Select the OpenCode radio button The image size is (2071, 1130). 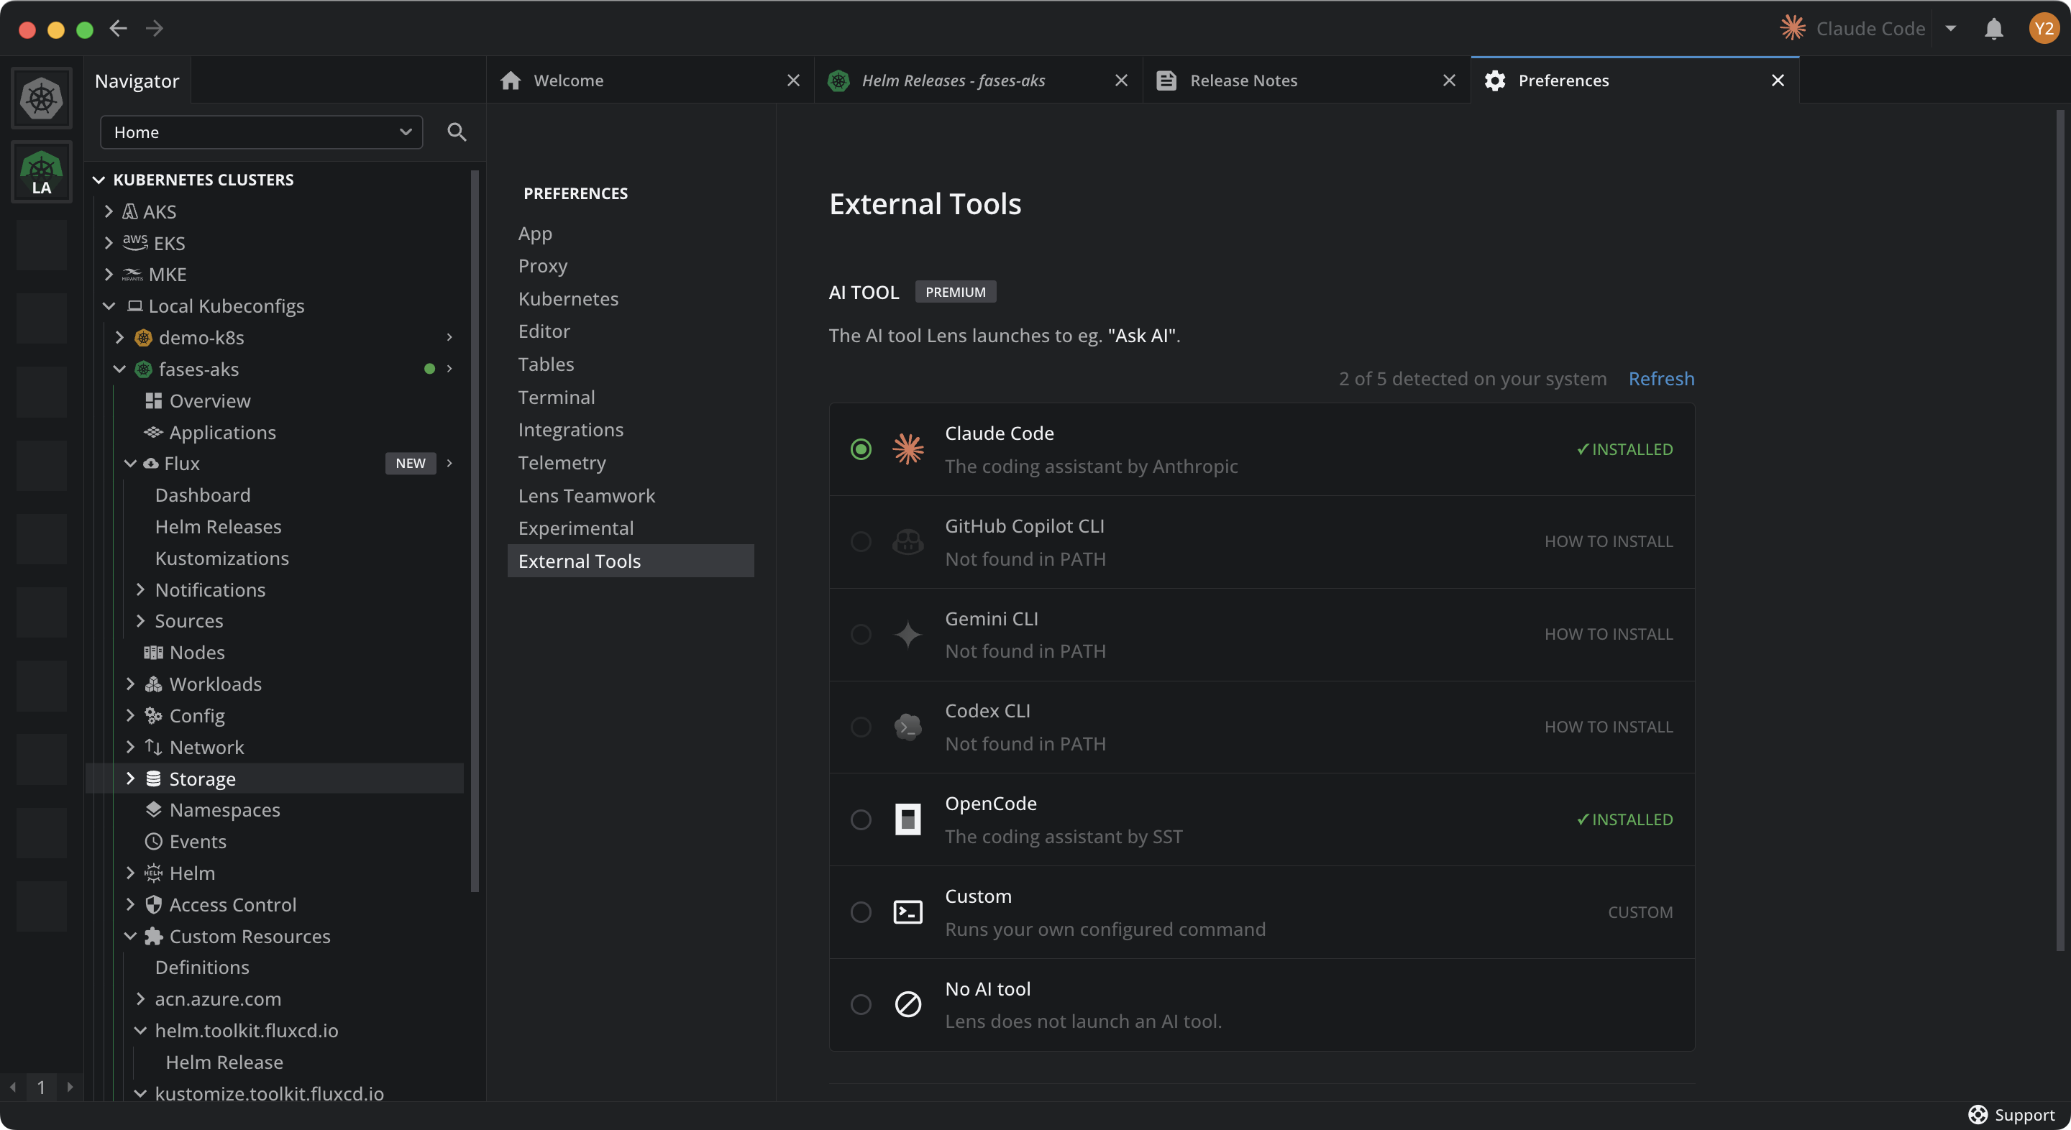[x=860, y=819]
